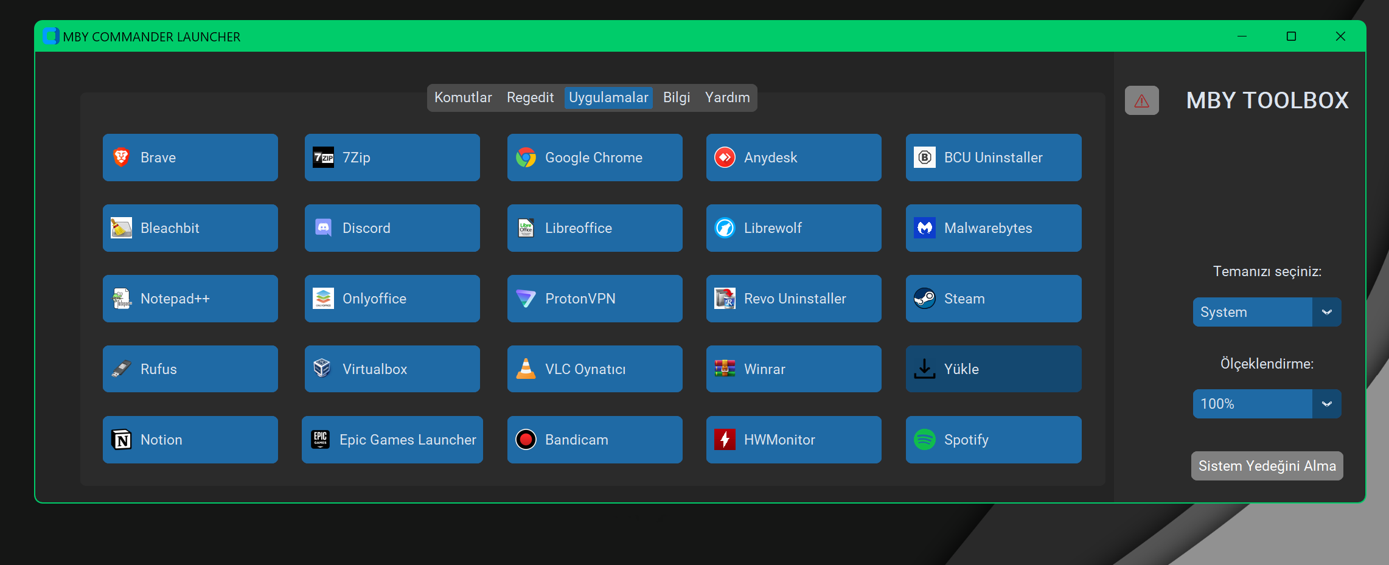Launch Google Chrome via its colorful icon
The image size is (1389, 565).
tap(526, 158)
